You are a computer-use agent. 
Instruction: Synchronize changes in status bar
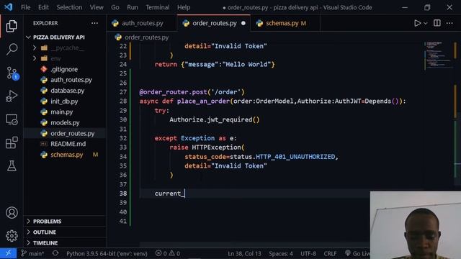tap(55, 253)
